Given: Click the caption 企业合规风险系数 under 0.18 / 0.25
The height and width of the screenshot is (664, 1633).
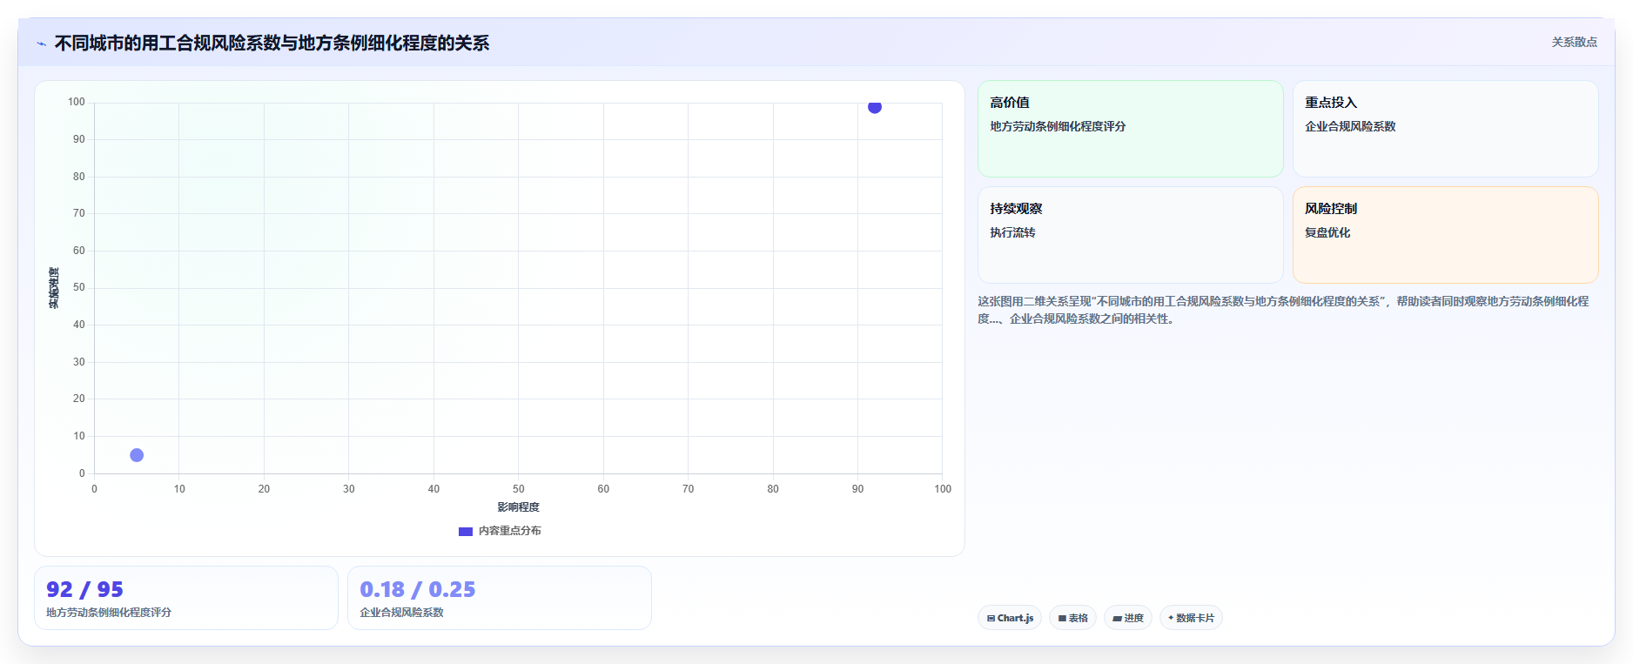Looking at the screenshot, I should 401,613.
